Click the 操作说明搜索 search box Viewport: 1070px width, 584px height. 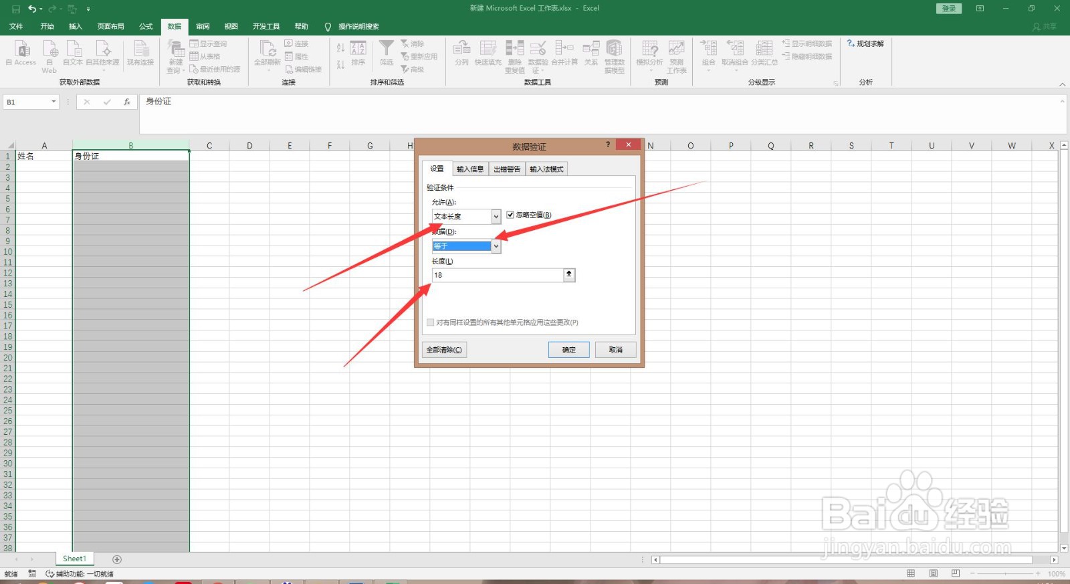[x=352, y=26]
